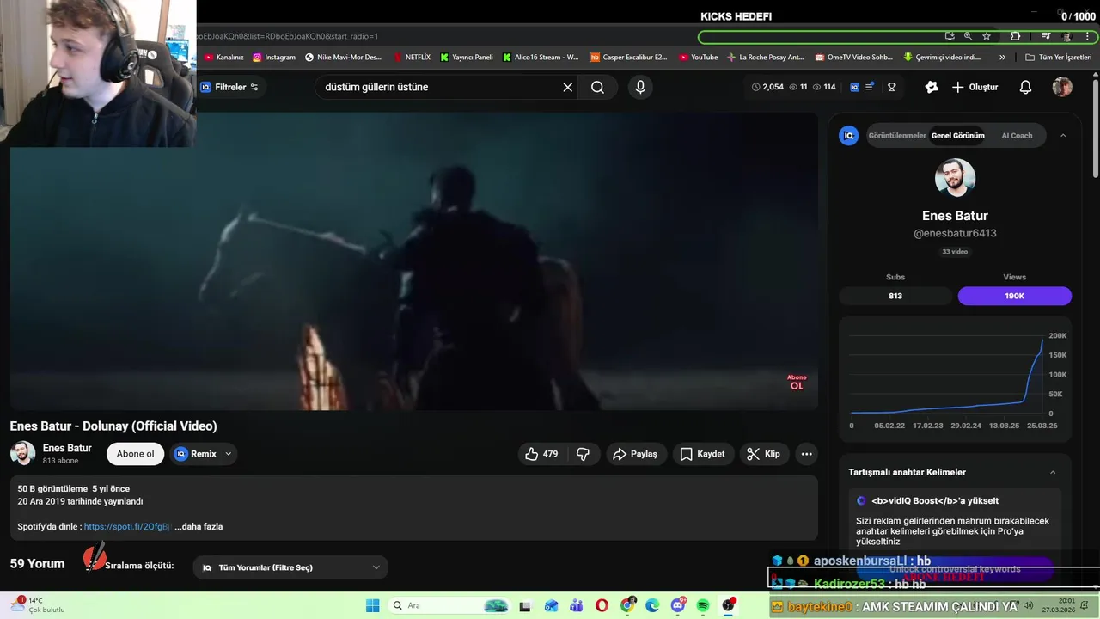Like the video with thumbs up 479

[541, 454]
